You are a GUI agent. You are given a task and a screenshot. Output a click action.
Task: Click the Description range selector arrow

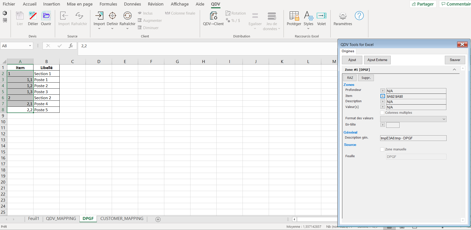[x=383, y=101]
